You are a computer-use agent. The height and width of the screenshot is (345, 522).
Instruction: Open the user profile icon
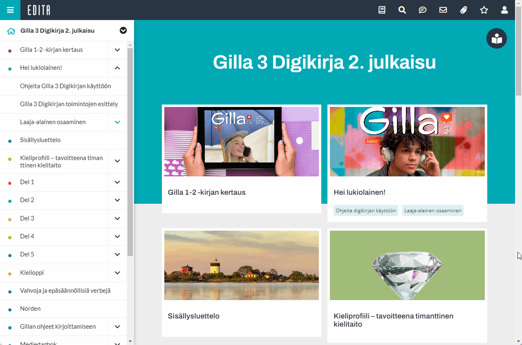click(504, 10)
